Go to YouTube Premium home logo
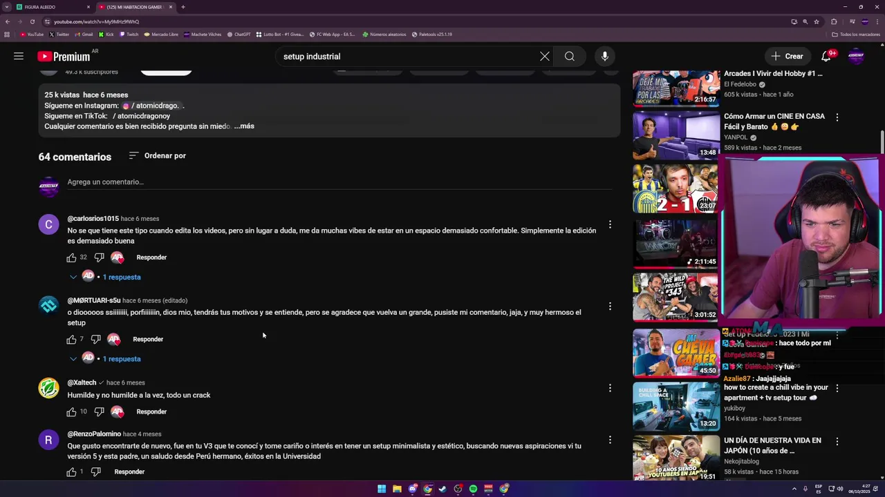The width and height of the screenshot is (885, 497). pos(64,57)
